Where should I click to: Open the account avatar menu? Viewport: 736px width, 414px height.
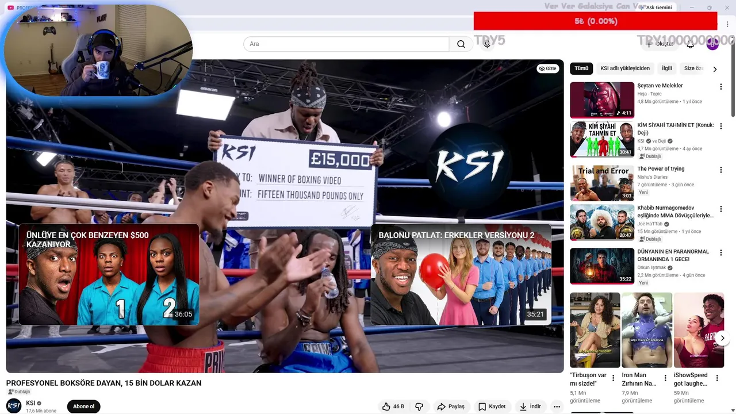coord(712,44)
